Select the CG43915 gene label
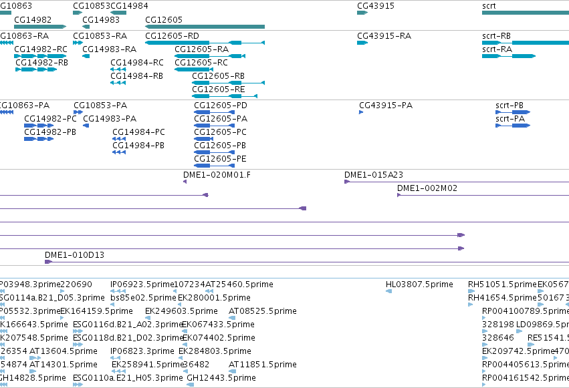569x388 pixels. click(376, 6)
